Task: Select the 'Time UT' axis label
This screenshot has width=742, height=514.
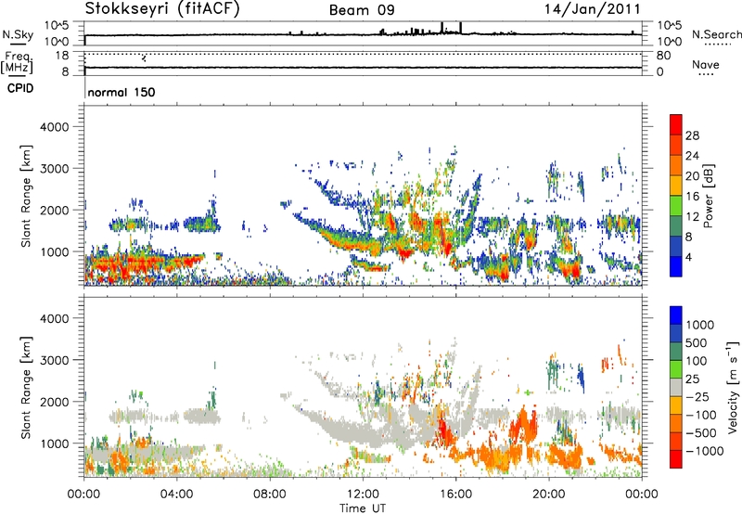Action: [363, 508]
